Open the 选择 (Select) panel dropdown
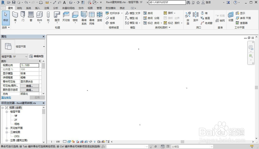The image size is (259, 149). [6, 27]
